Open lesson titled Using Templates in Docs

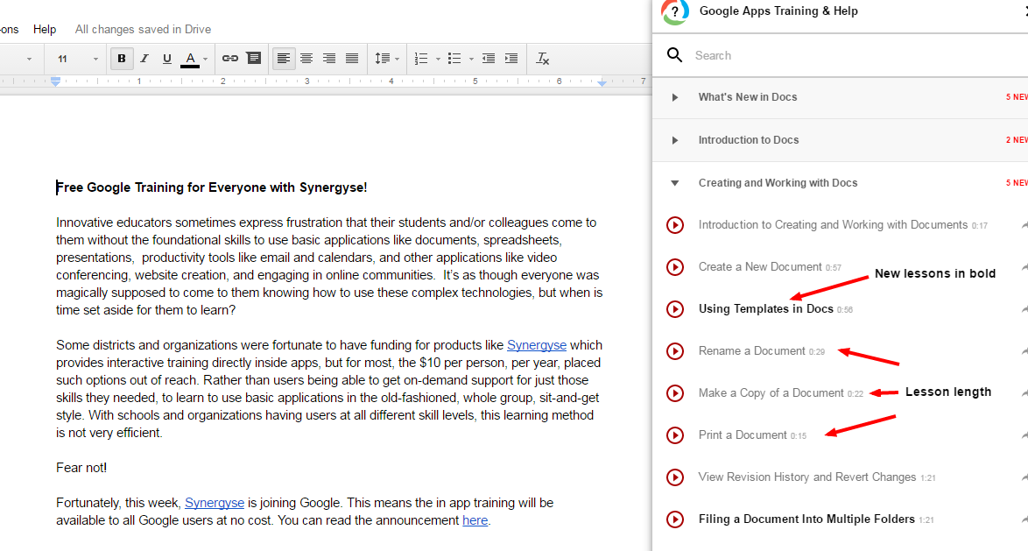click(766, 309)
